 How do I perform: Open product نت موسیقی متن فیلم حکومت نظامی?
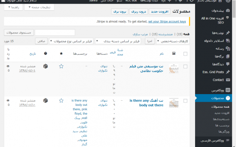point(146,68)
